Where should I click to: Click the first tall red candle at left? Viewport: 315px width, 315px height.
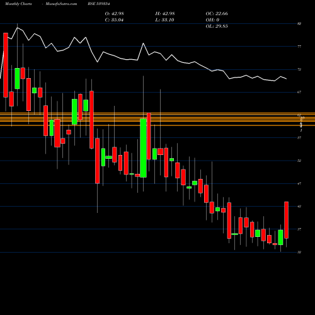(6, 65)
